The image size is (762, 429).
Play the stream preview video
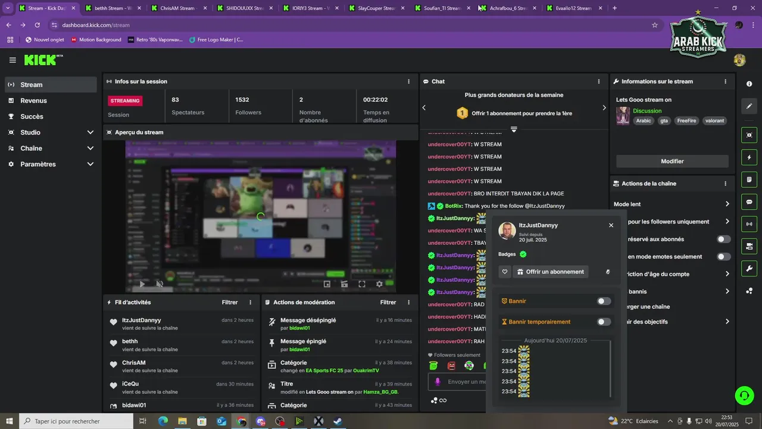click(x=142, y=284)
